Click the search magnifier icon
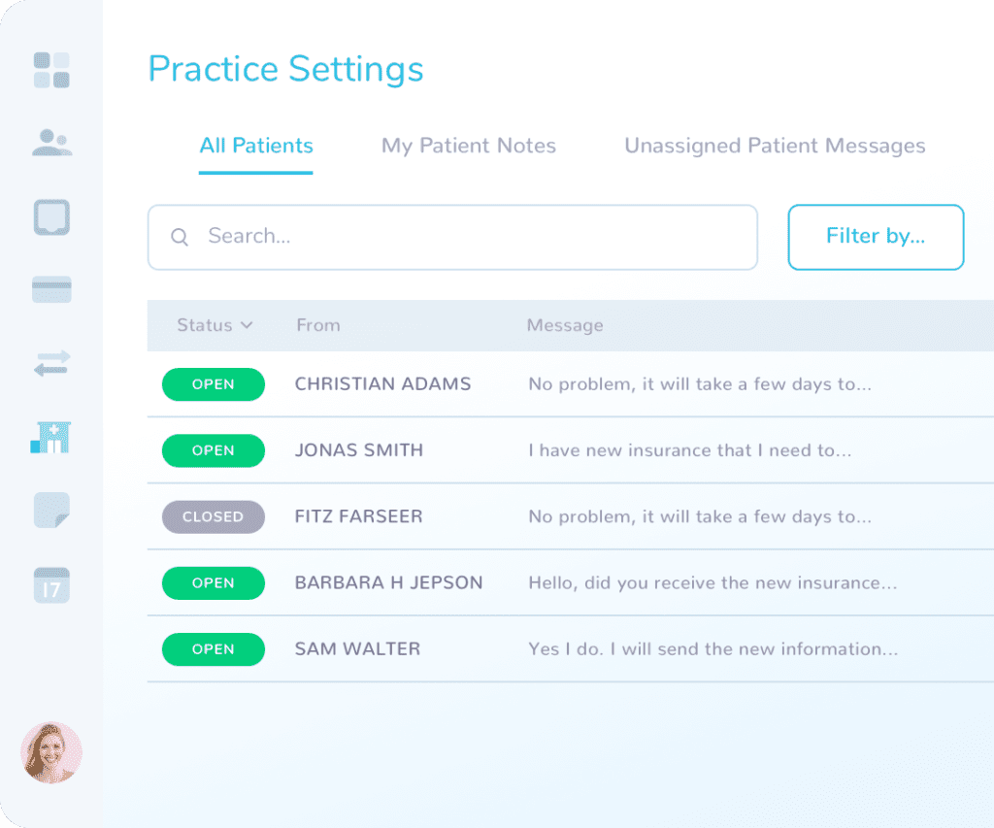 coord(180,236)
